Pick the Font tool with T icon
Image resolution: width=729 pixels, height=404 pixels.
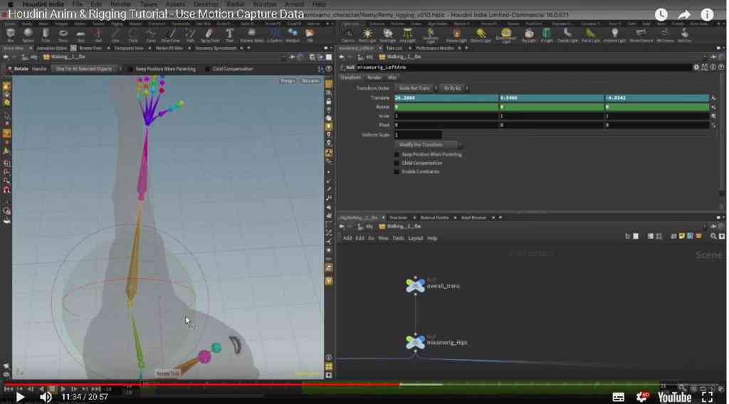point(229,34)
